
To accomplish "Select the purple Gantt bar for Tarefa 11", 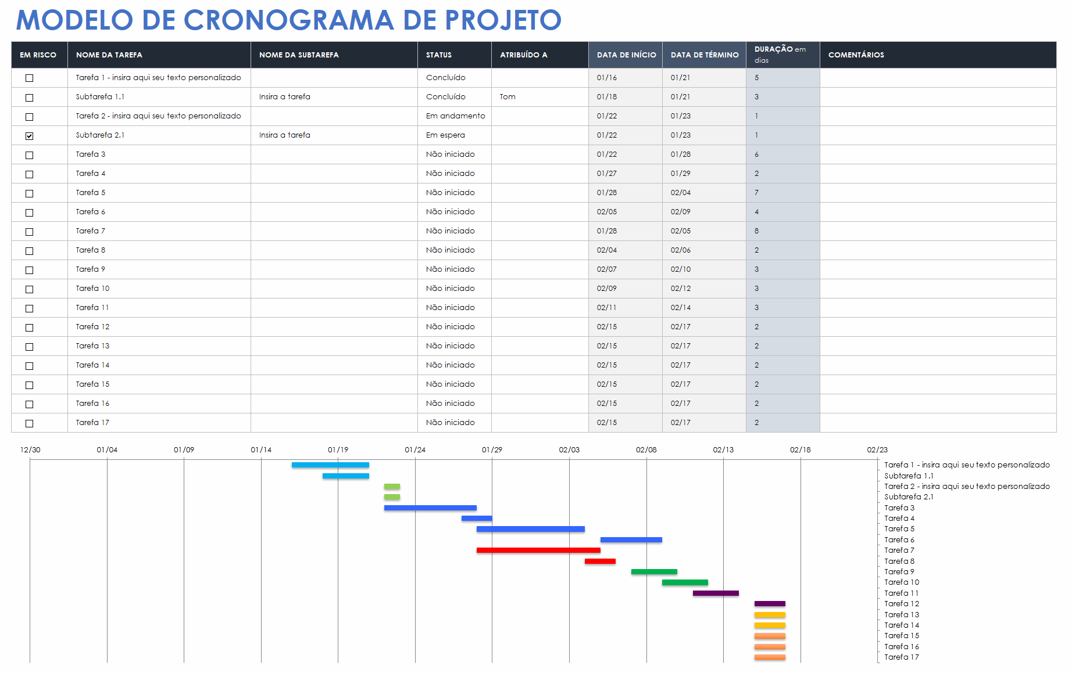I will pos(716,593).
